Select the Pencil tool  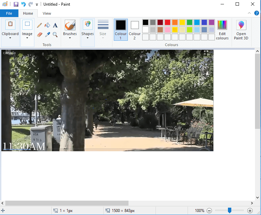click(x=39, y=25)
